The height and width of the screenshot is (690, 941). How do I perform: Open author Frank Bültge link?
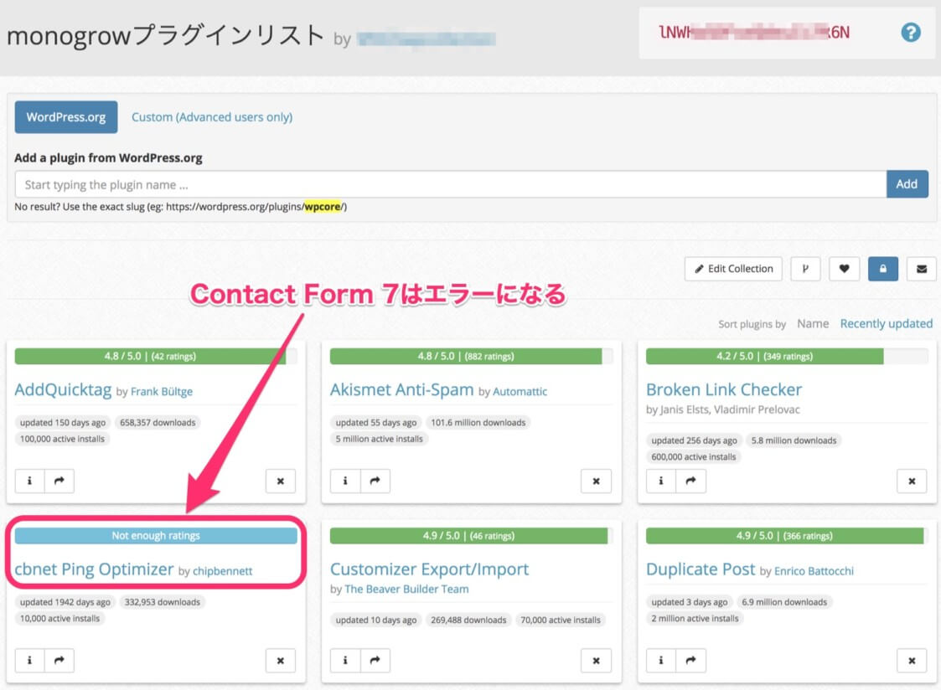click(162, 391)
